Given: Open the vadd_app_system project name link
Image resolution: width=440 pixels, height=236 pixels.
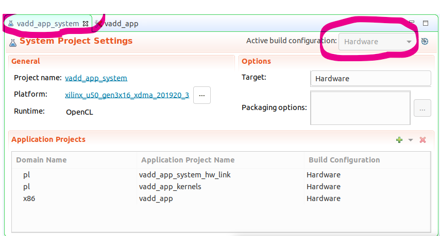Looking at the screenshot, I should pyautogui.click(x=96, y=78).
